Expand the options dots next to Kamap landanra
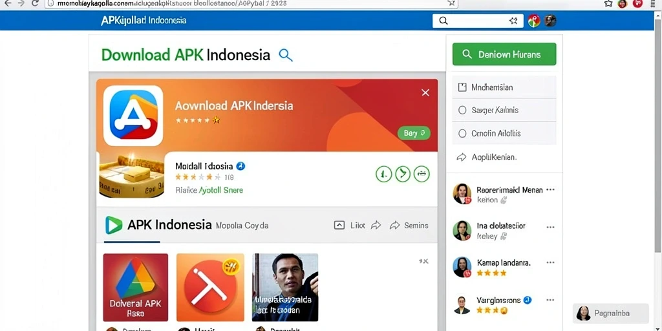Image resolution: width=662 pixels, height=331 pixels. [x=550, y=262]
